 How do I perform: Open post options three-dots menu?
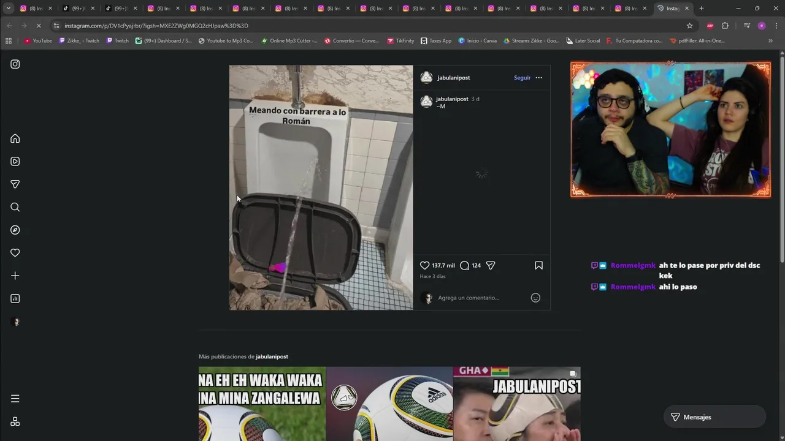538,78
